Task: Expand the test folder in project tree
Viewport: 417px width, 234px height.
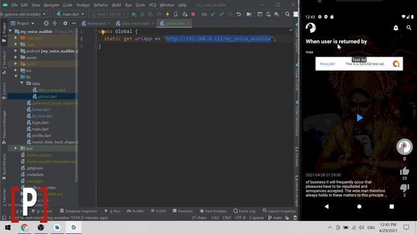Action: point(16,148)
